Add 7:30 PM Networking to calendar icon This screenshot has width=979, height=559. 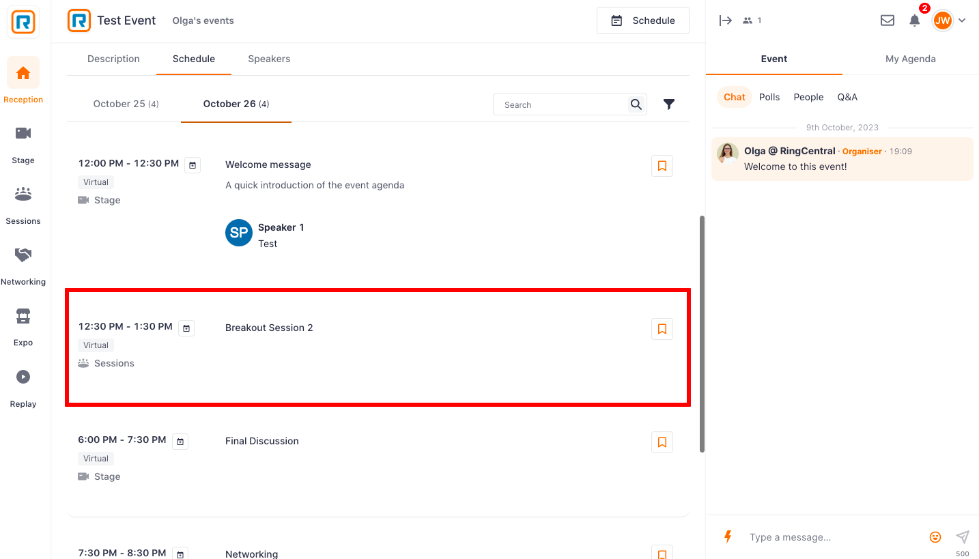pyautogui.click(x=180, y=554)
